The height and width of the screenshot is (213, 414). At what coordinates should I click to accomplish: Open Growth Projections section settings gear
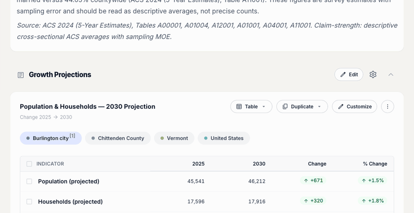pos(373,75)
